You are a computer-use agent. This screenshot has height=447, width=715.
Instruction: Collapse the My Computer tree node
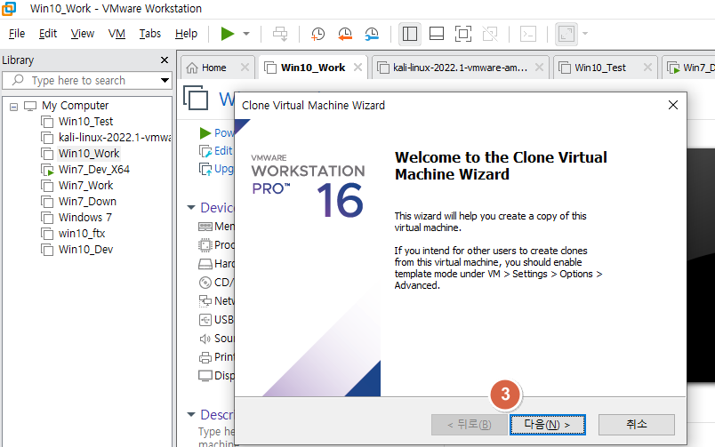(x=13, y=107)
